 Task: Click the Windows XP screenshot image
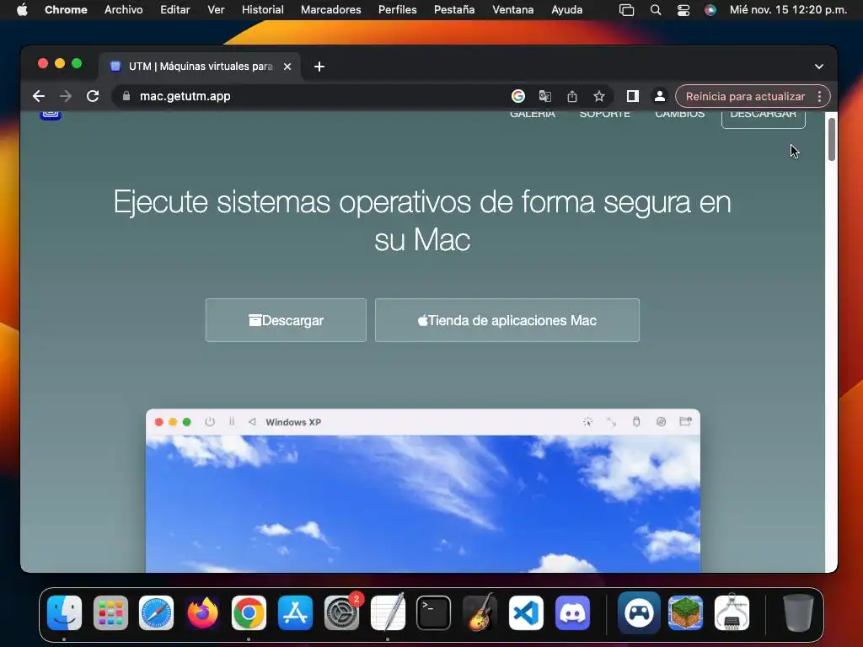click(x=423, y=491)
